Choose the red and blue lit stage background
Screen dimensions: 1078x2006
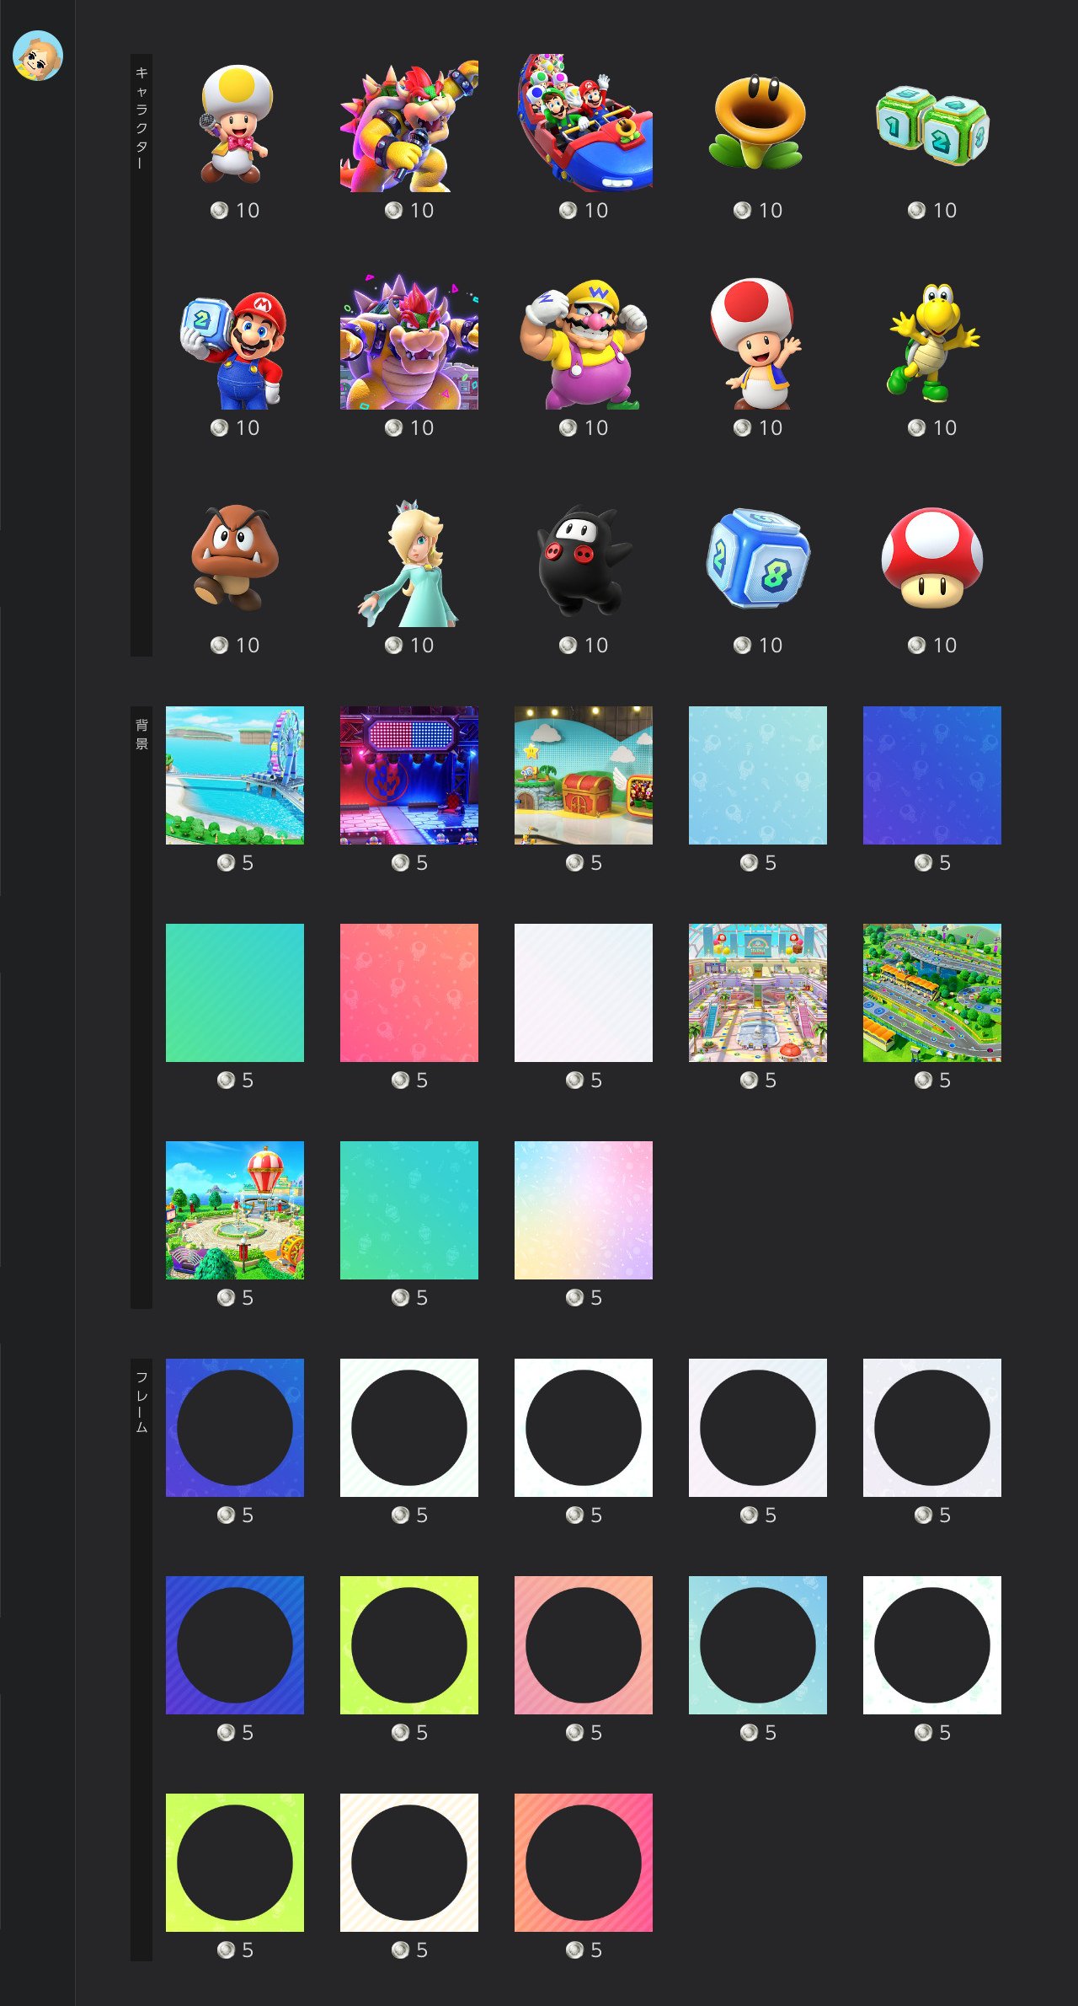[409, 775]
